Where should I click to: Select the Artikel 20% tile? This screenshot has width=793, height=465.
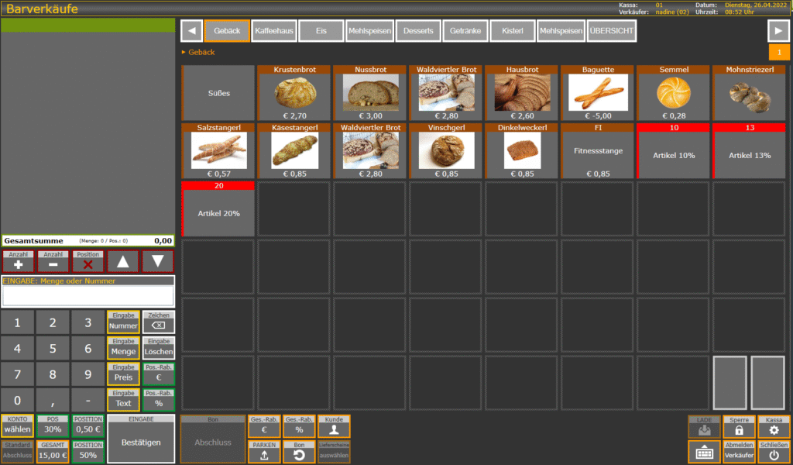coord(218,209)
